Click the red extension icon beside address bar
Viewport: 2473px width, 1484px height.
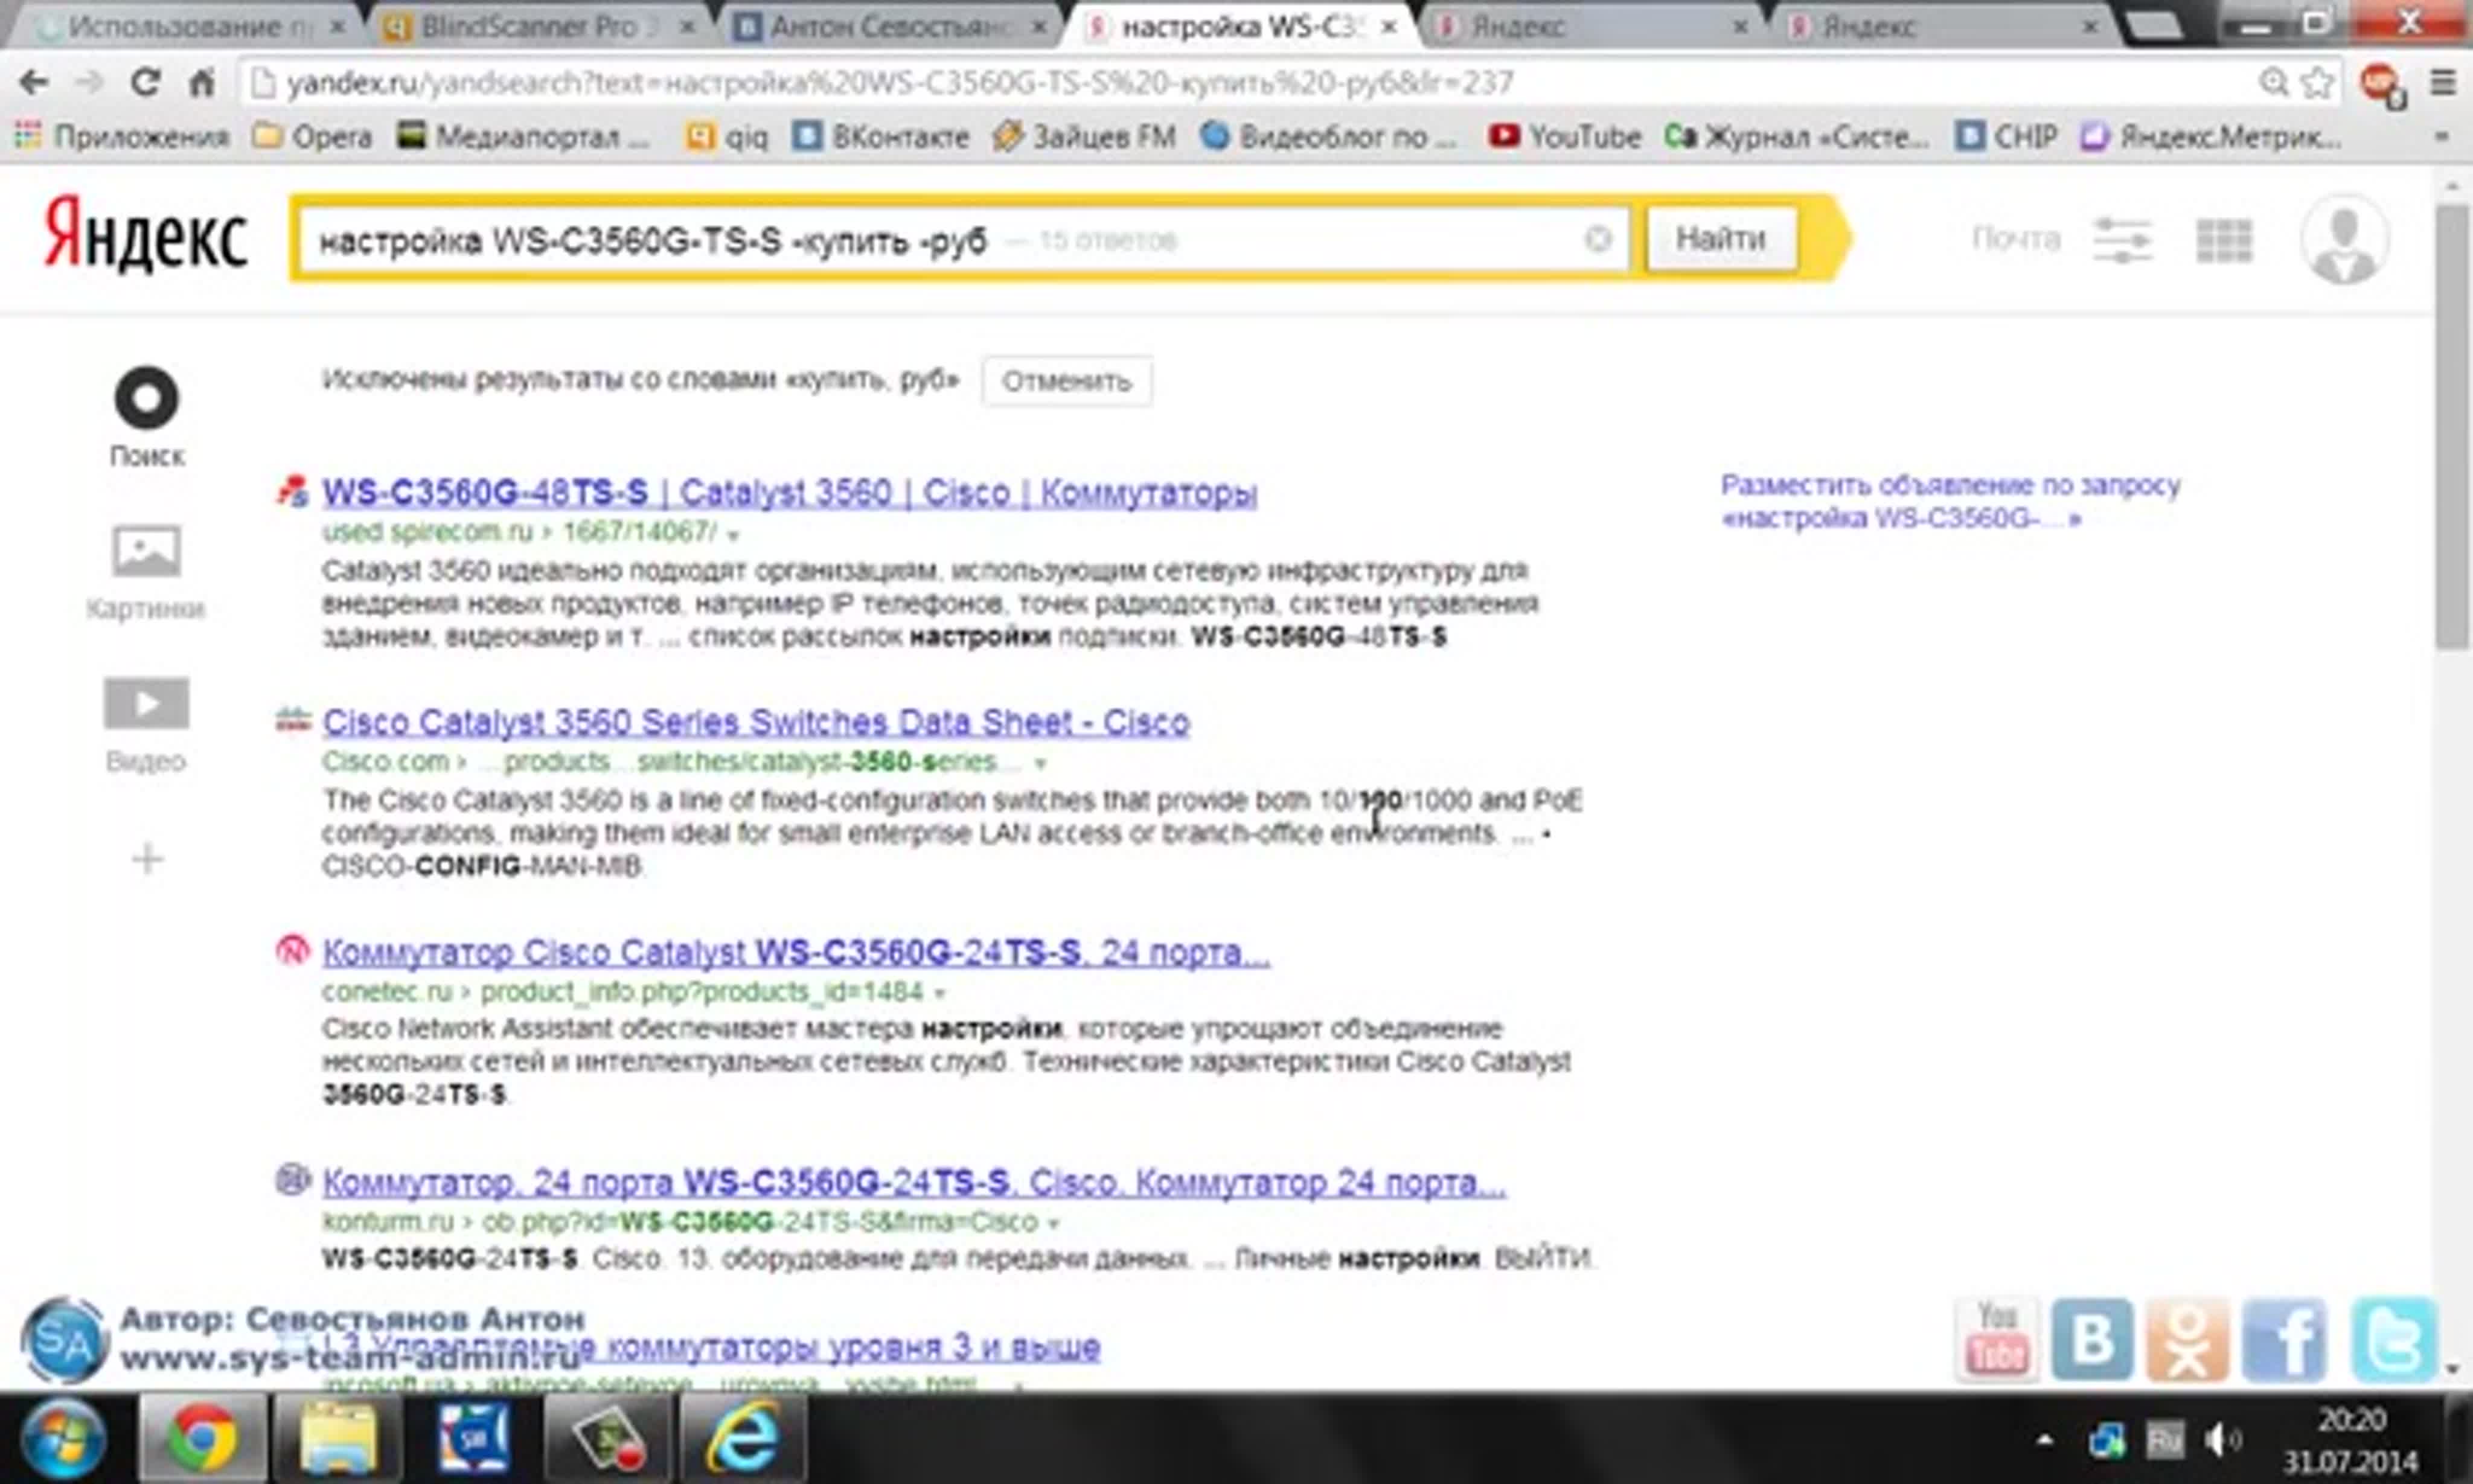2381,84
